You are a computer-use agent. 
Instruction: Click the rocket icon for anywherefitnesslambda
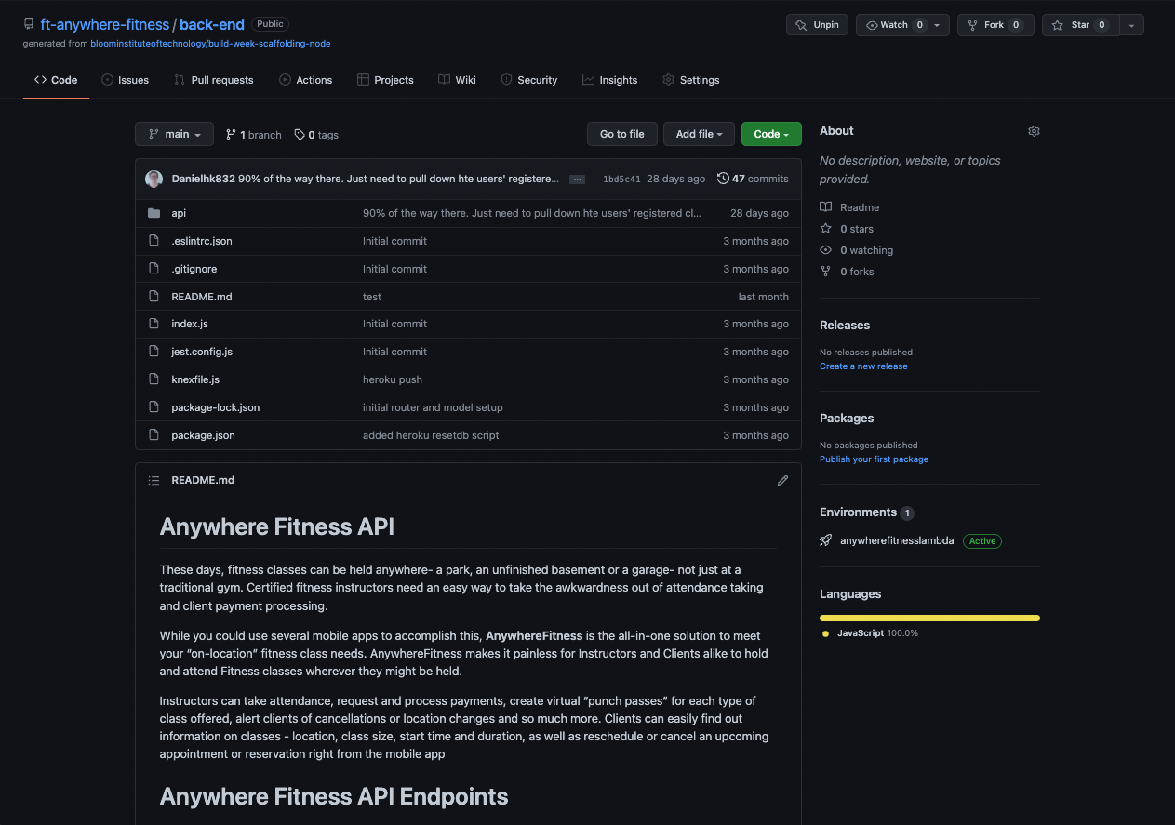(826, 540)
